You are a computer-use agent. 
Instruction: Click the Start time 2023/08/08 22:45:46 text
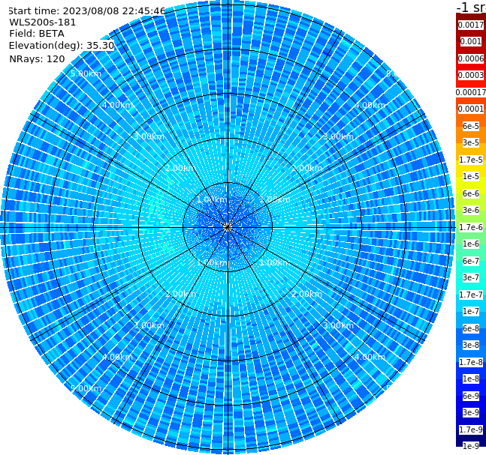coord(86,10)
